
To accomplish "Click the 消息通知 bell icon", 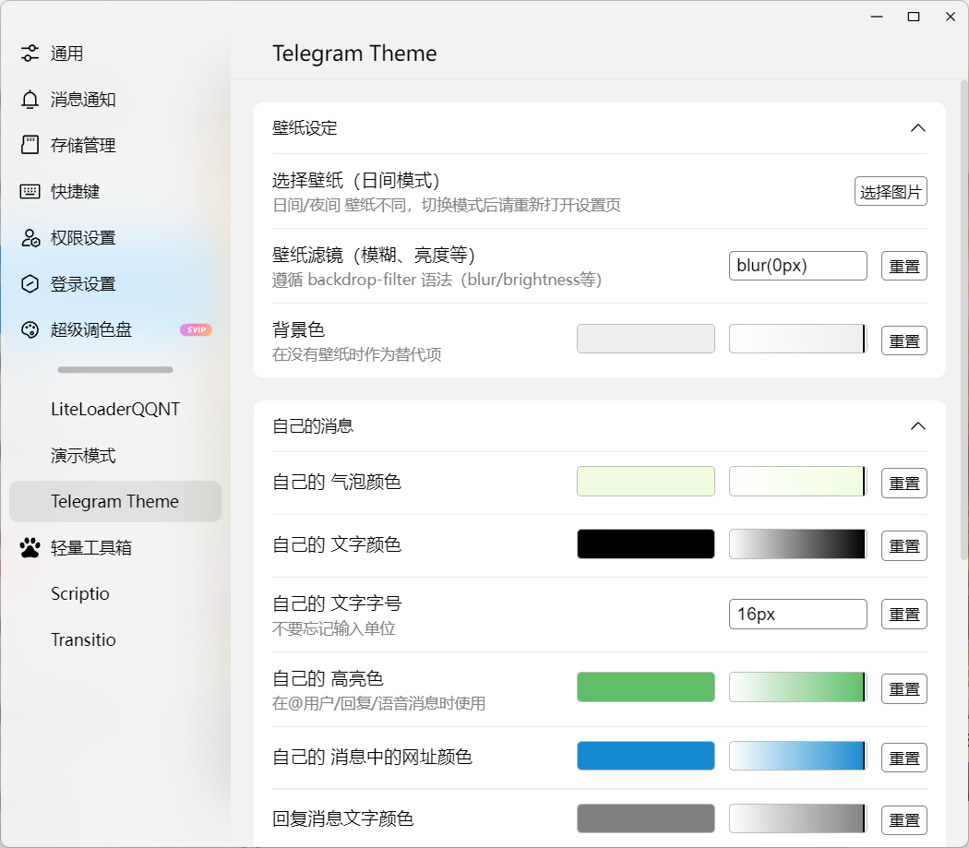I will tap(30, 100).
